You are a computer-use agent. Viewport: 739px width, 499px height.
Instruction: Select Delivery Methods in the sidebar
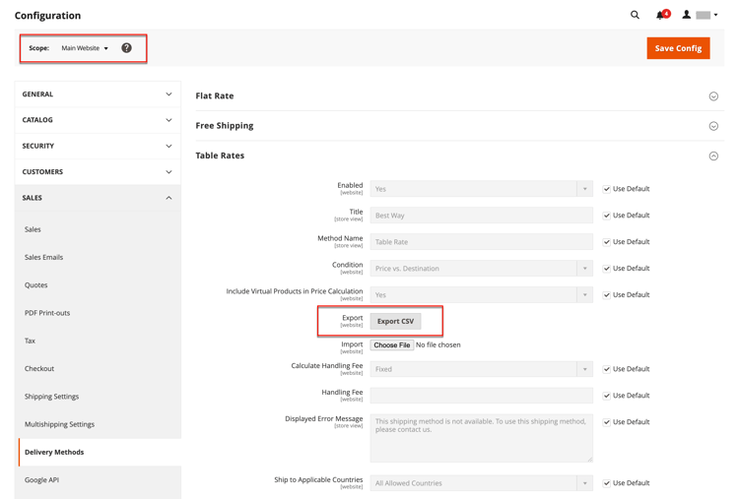click(x=100, y=452)
